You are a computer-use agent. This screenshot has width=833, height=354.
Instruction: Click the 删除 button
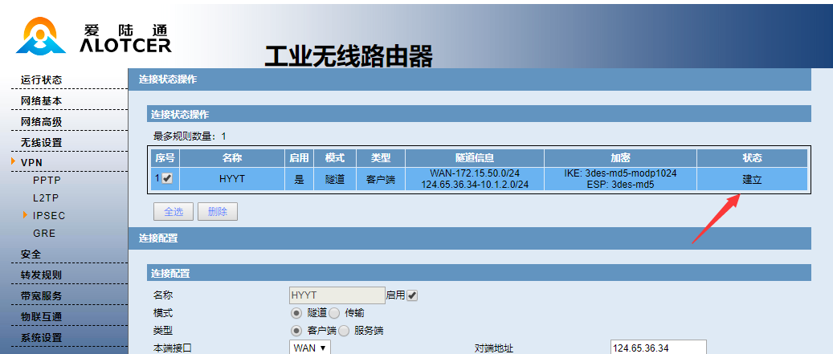tap(217, 212)
